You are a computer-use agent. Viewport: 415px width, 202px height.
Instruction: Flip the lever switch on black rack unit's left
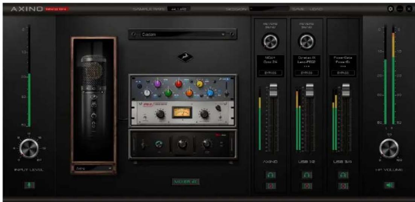coord(144,145)
